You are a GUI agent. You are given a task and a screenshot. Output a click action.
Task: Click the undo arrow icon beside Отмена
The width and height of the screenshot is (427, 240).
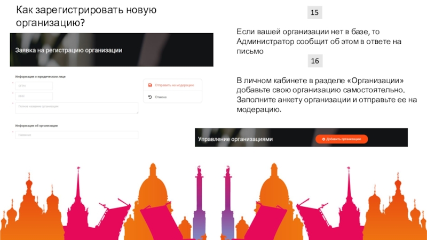(150, 97)
